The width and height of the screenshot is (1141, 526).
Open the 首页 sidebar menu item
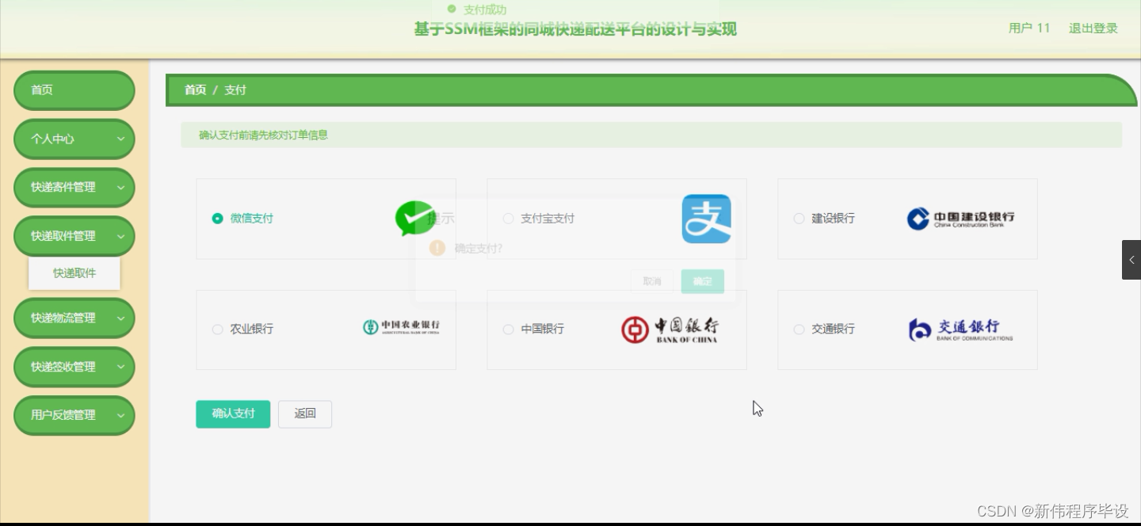(74, 90)
